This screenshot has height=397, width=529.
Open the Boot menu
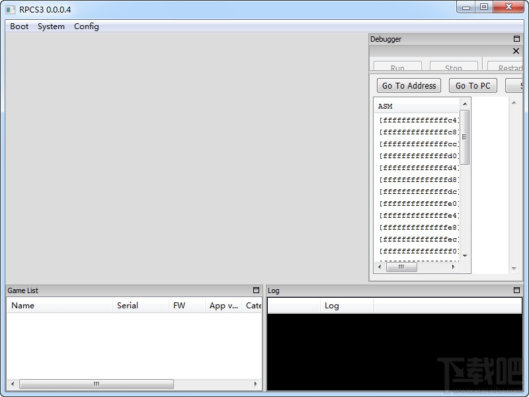19,26
